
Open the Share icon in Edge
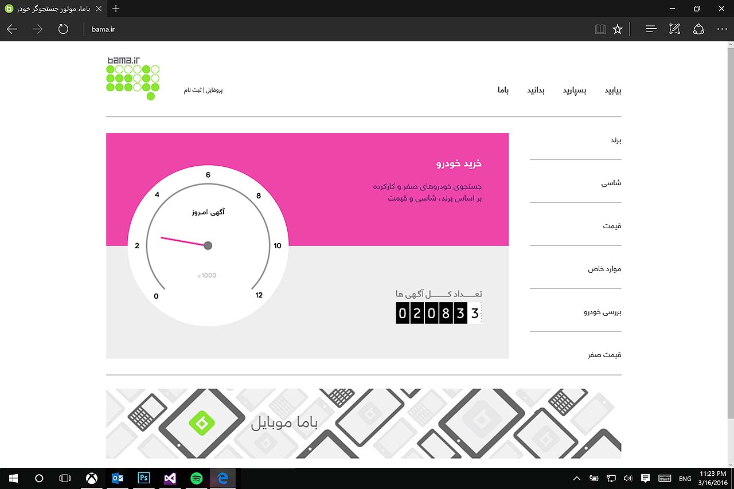click(x=698, y=29)
